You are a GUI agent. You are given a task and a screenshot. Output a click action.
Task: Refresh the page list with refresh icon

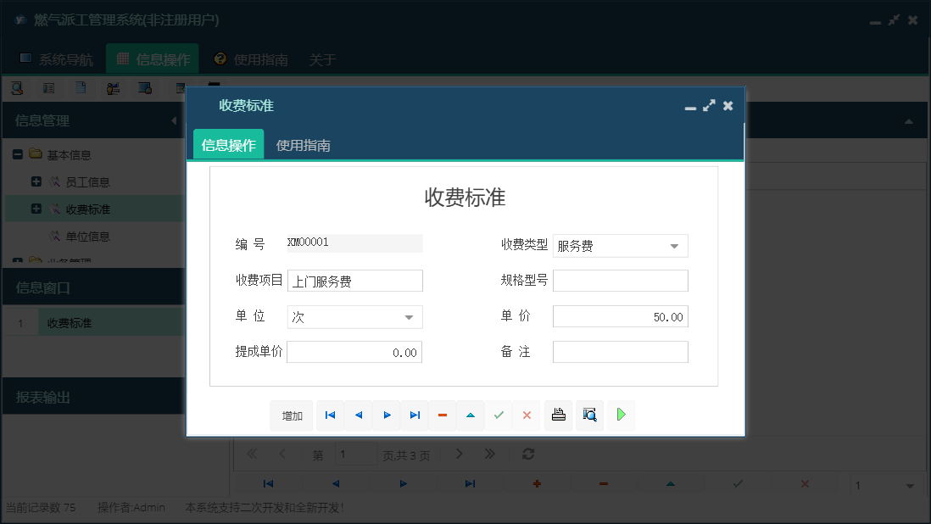point(527,454)
